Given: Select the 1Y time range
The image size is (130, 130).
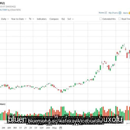Looking at the screenshot, I should [20, 128].
